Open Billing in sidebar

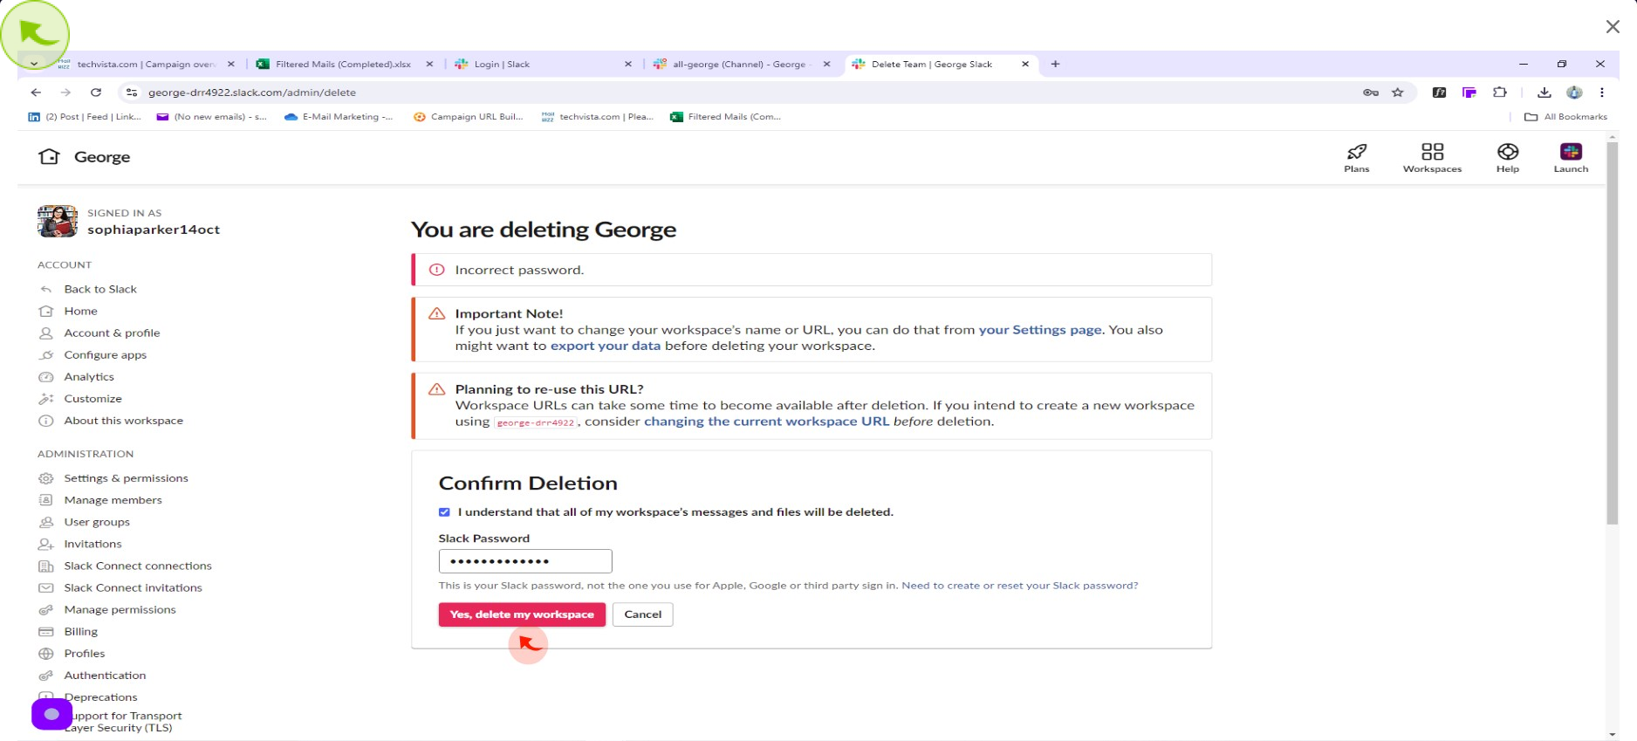coord(80,631)
